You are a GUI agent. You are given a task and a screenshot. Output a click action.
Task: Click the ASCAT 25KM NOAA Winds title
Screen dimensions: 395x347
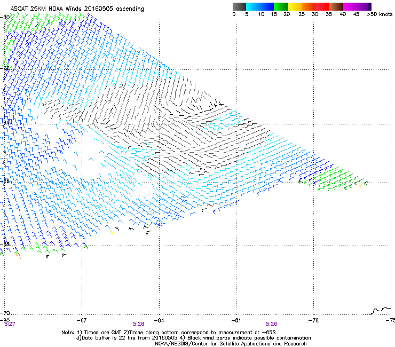click(77, 9)
